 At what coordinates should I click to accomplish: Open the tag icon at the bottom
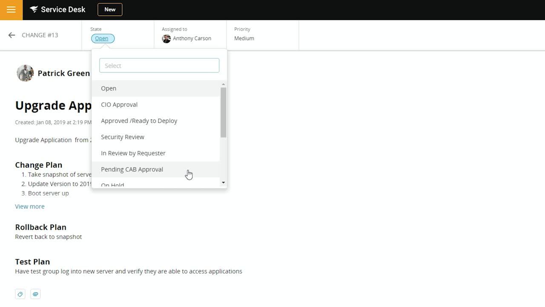click(20, 294)
